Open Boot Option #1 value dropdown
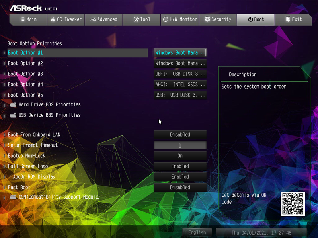Screen dimensions: 318x238 click(180, 53)
